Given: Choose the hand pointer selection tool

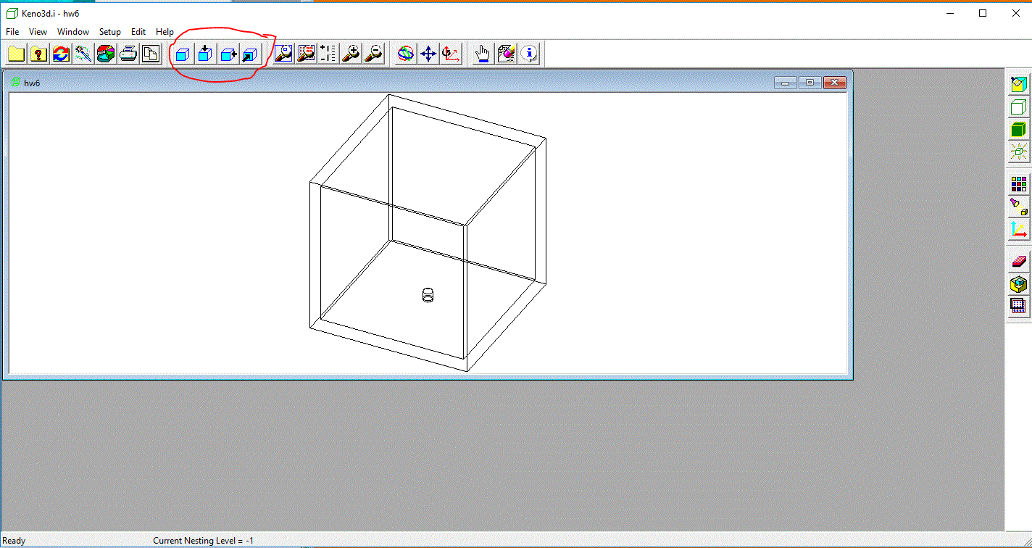Looking at the screenshot, I should 483,54.
